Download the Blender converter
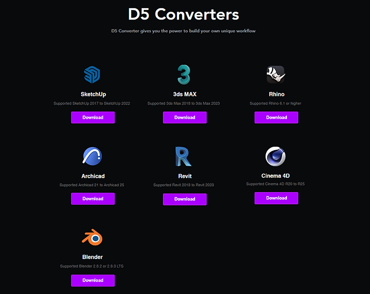 [x=92, y=281]
